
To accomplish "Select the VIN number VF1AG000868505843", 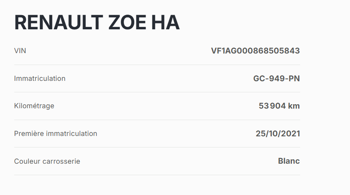I will [x=255, y=51].
